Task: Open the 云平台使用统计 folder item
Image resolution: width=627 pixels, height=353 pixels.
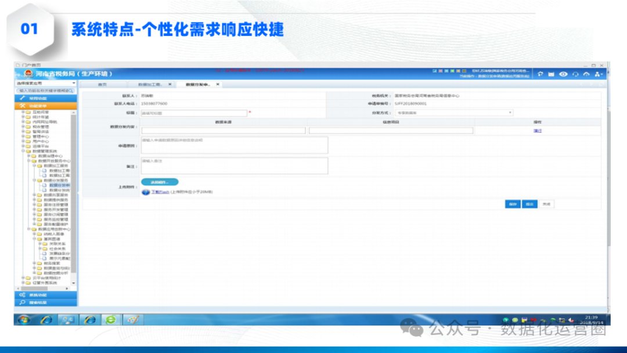Action: (x=47, y=278)
